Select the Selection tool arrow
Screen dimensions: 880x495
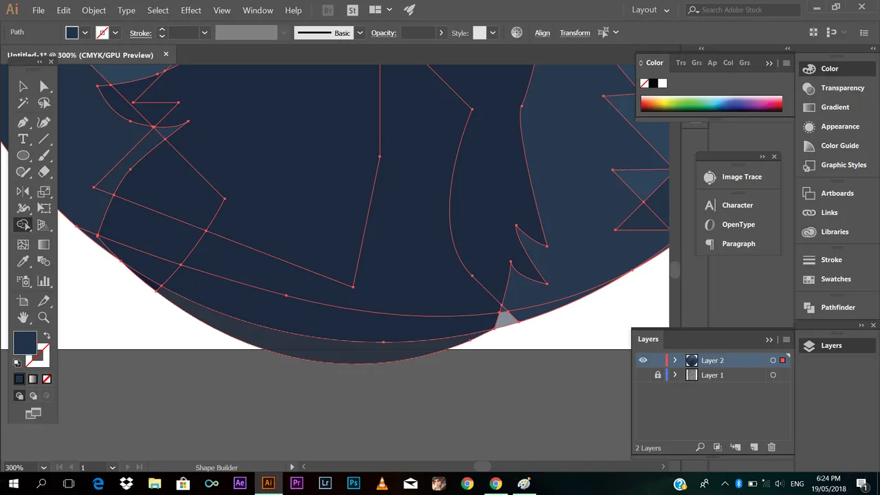23,86
